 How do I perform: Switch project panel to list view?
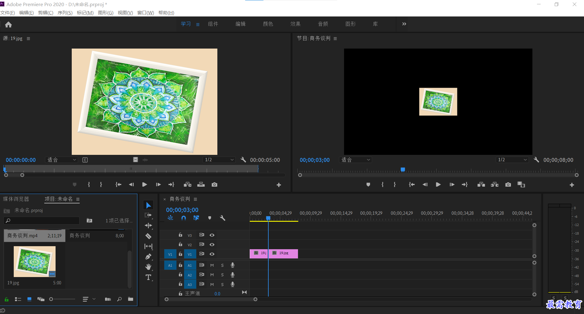(18, 299)
